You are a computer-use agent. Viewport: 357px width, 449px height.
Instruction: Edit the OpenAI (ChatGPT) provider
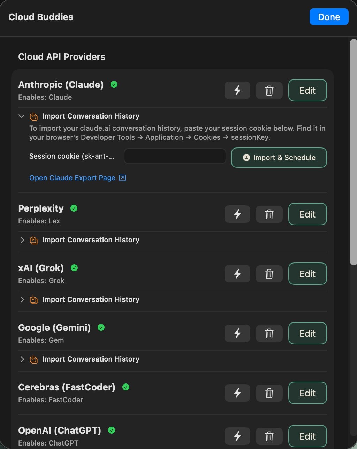307,436
